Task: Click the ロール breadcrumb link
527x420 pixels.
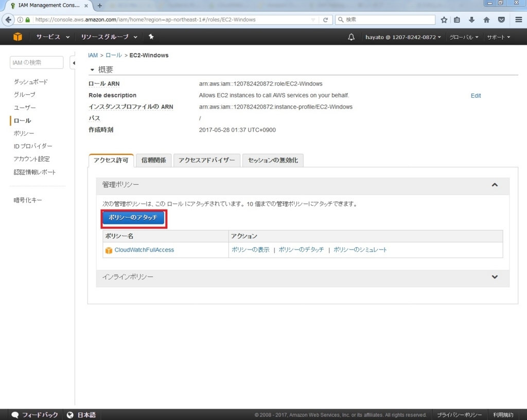Action: tap(114, 56)
